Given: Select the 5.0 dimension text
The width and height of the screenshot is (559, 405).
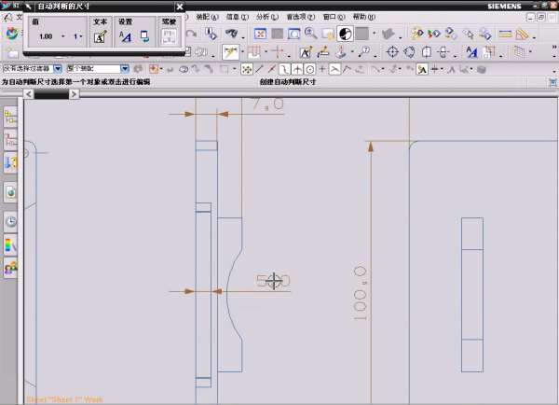Looking at the screenshot, I should (273, 281).
